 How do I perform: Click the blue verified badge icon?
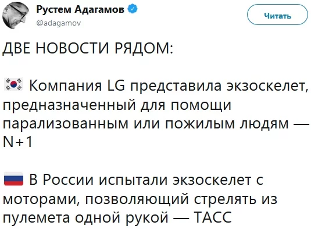tap(133, 9)
